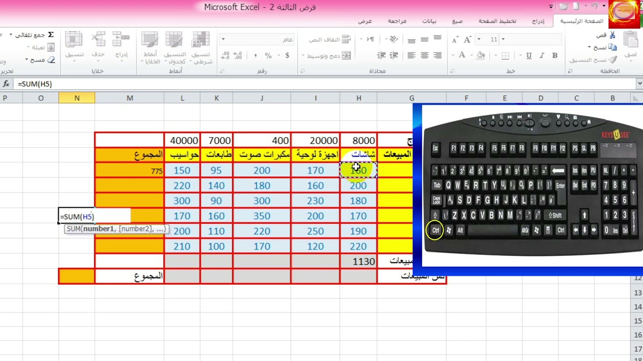643x361 pixels.
Task: Click the text Orientation icon
Action: (x=393, y=39)
